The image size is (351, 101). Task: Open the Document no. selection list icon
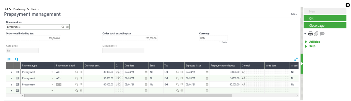click(x=67, y=27)
